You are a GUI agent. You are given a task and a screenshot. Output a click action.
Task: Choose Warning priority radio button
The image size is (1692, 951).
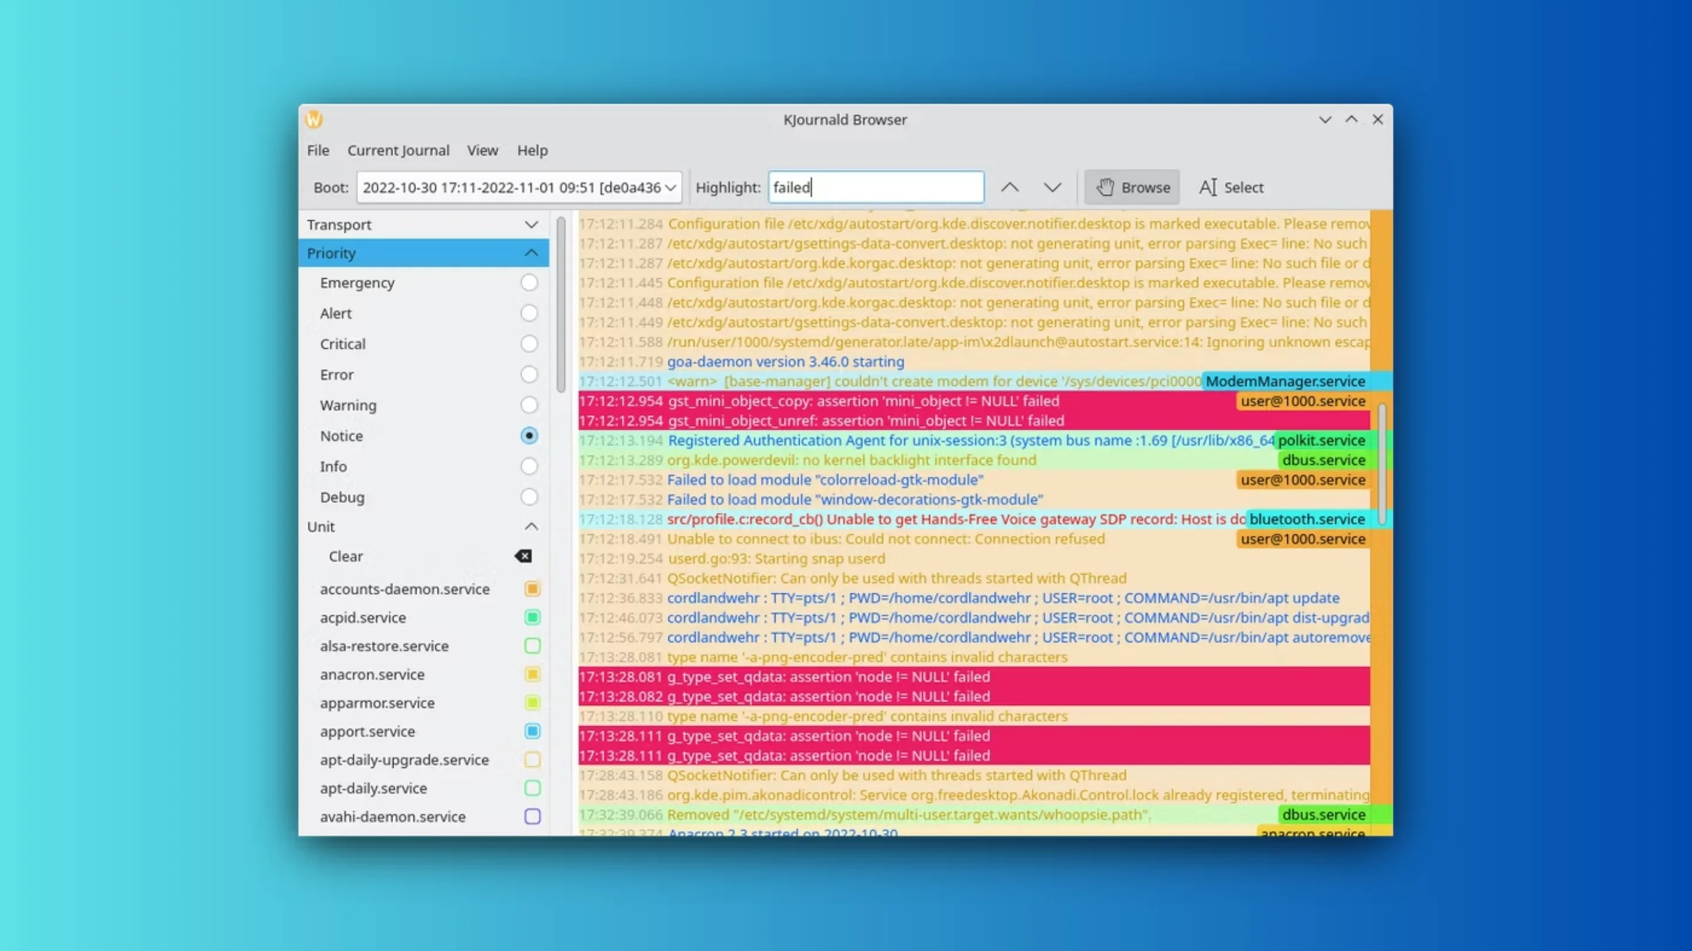(529, 405)
